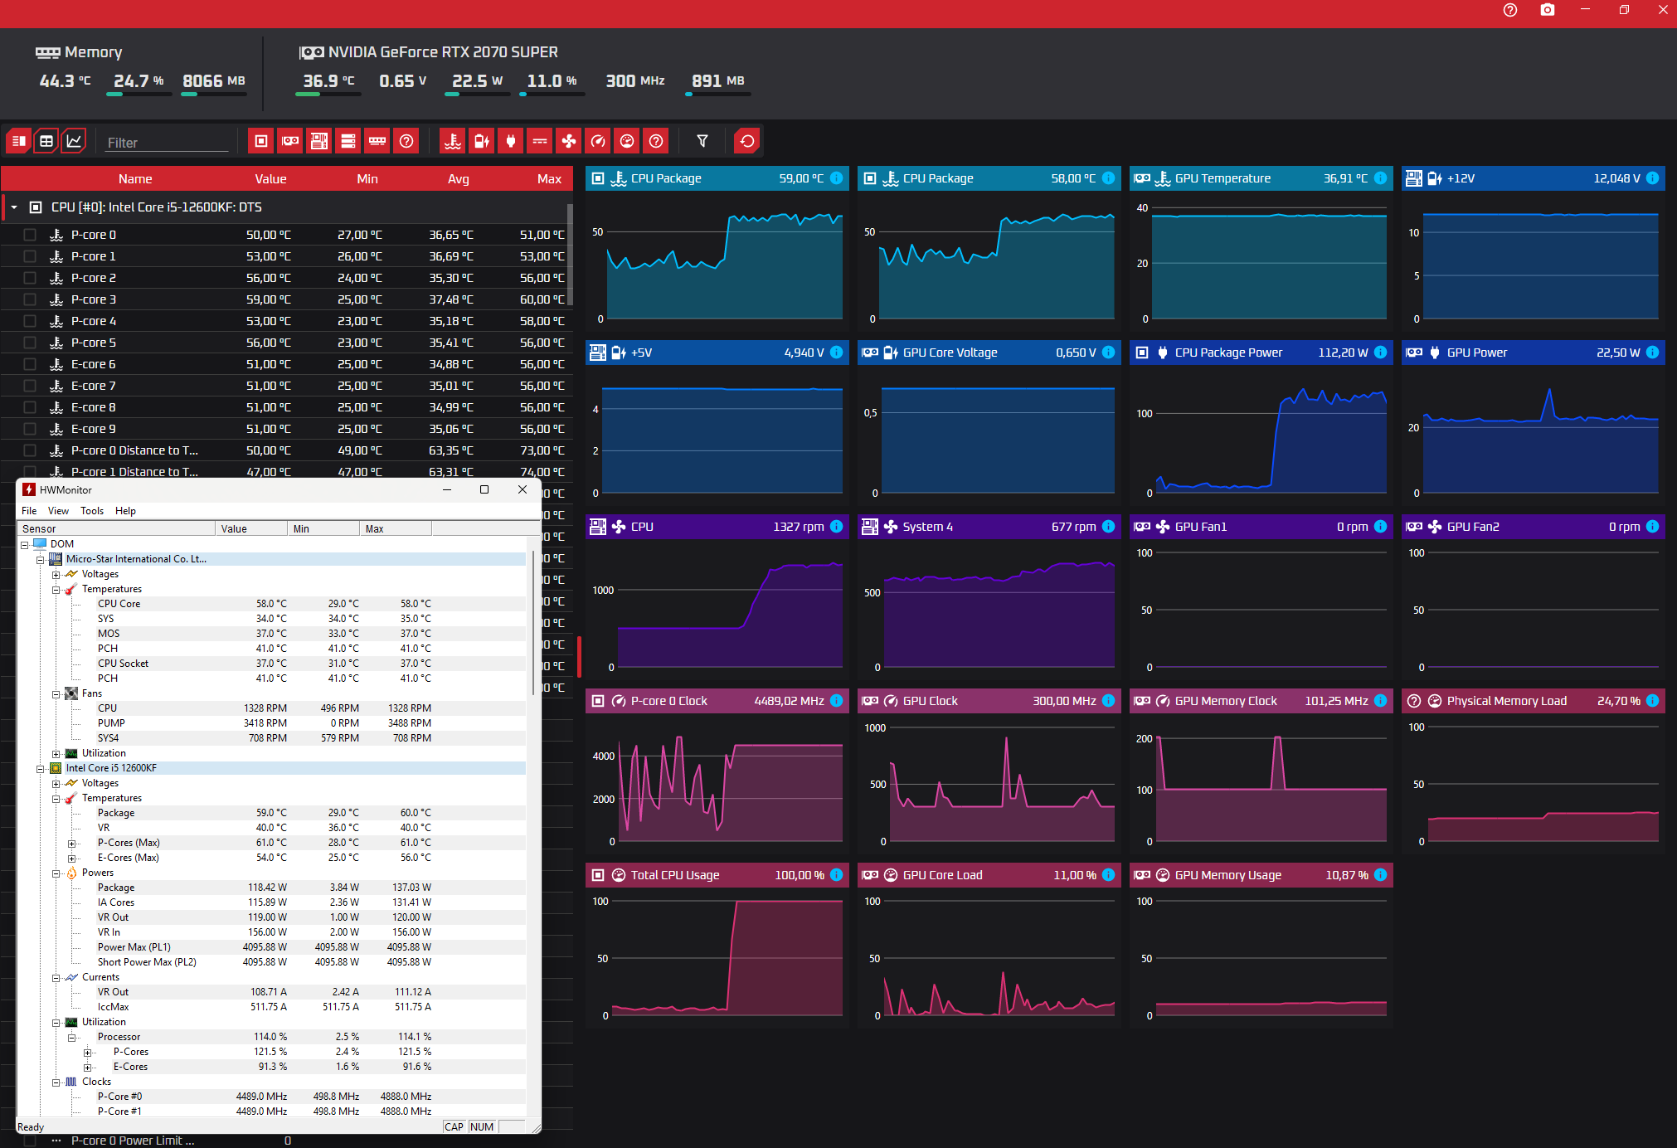
Task: Collapse the CPU [#0] Intel Core group
Action: pyautogui.click(x=14, y=207)
